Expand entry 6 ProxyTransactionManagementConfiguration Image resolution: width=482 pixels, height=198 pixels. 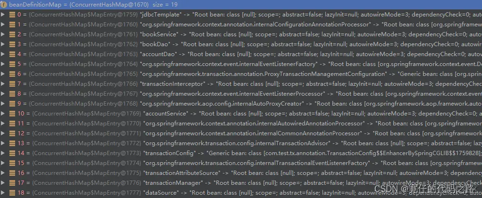pos(3,74)
